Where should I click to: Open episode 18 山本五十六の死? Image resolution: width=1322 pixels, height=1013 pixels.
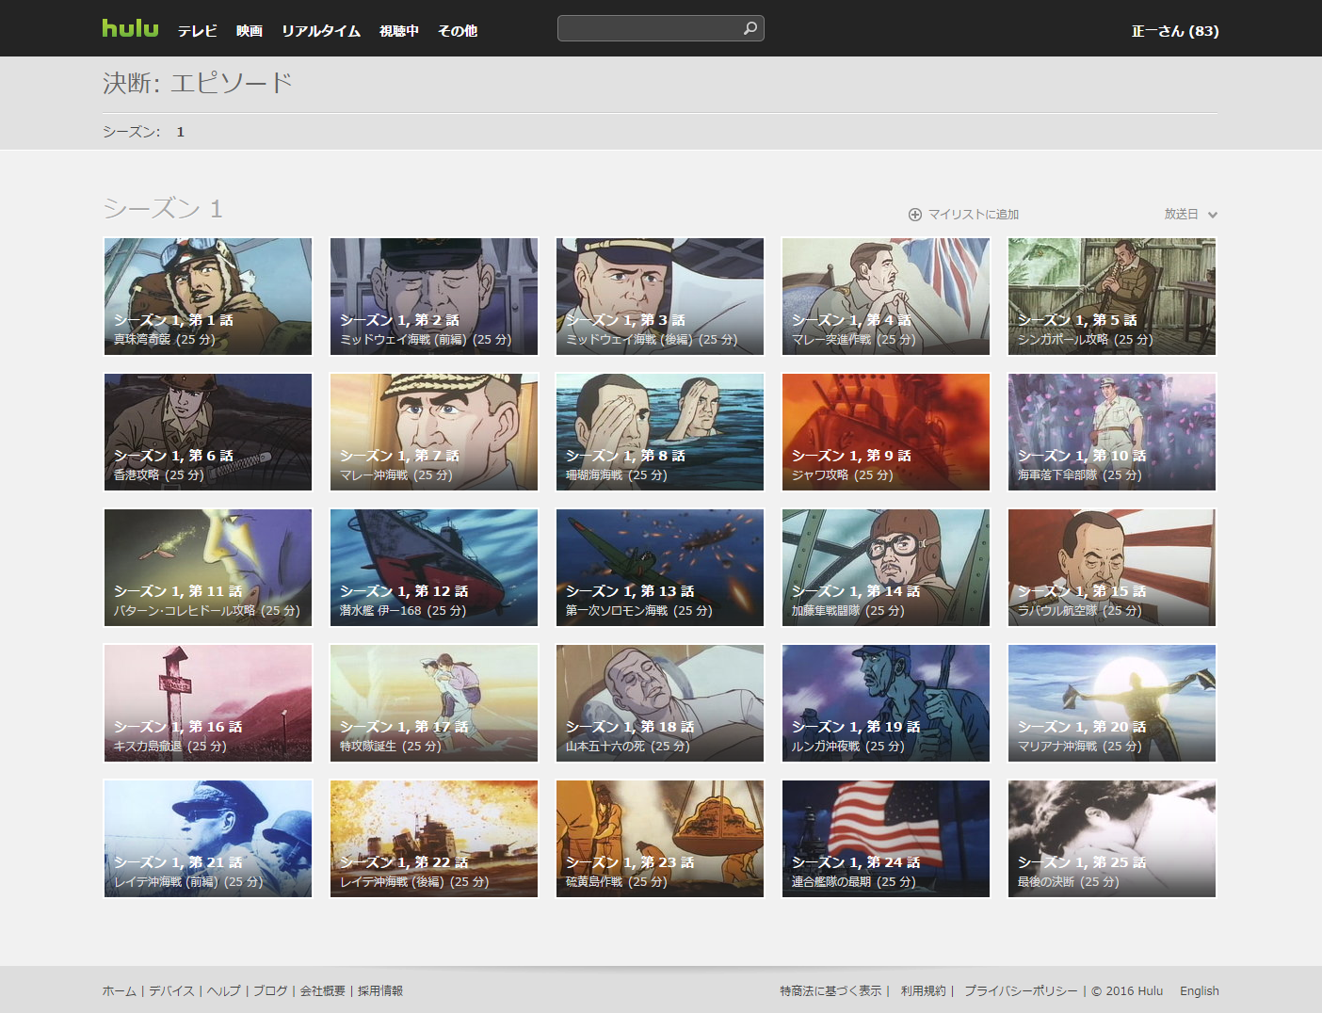pyautogui.click(x=660, y=703)
